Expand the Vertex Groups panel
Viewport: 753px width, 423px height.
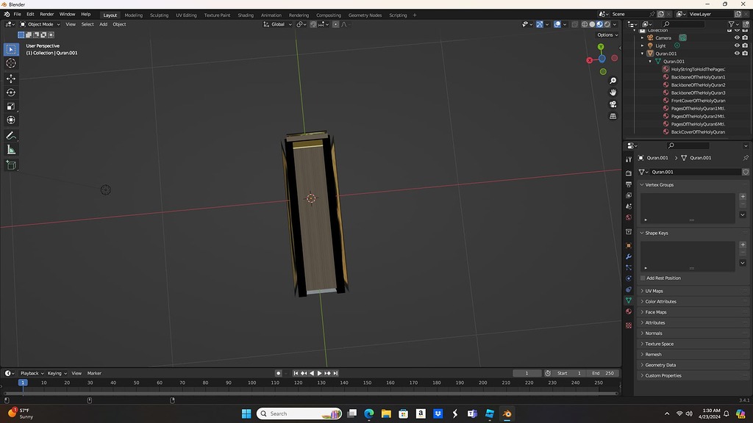(660, 184)
